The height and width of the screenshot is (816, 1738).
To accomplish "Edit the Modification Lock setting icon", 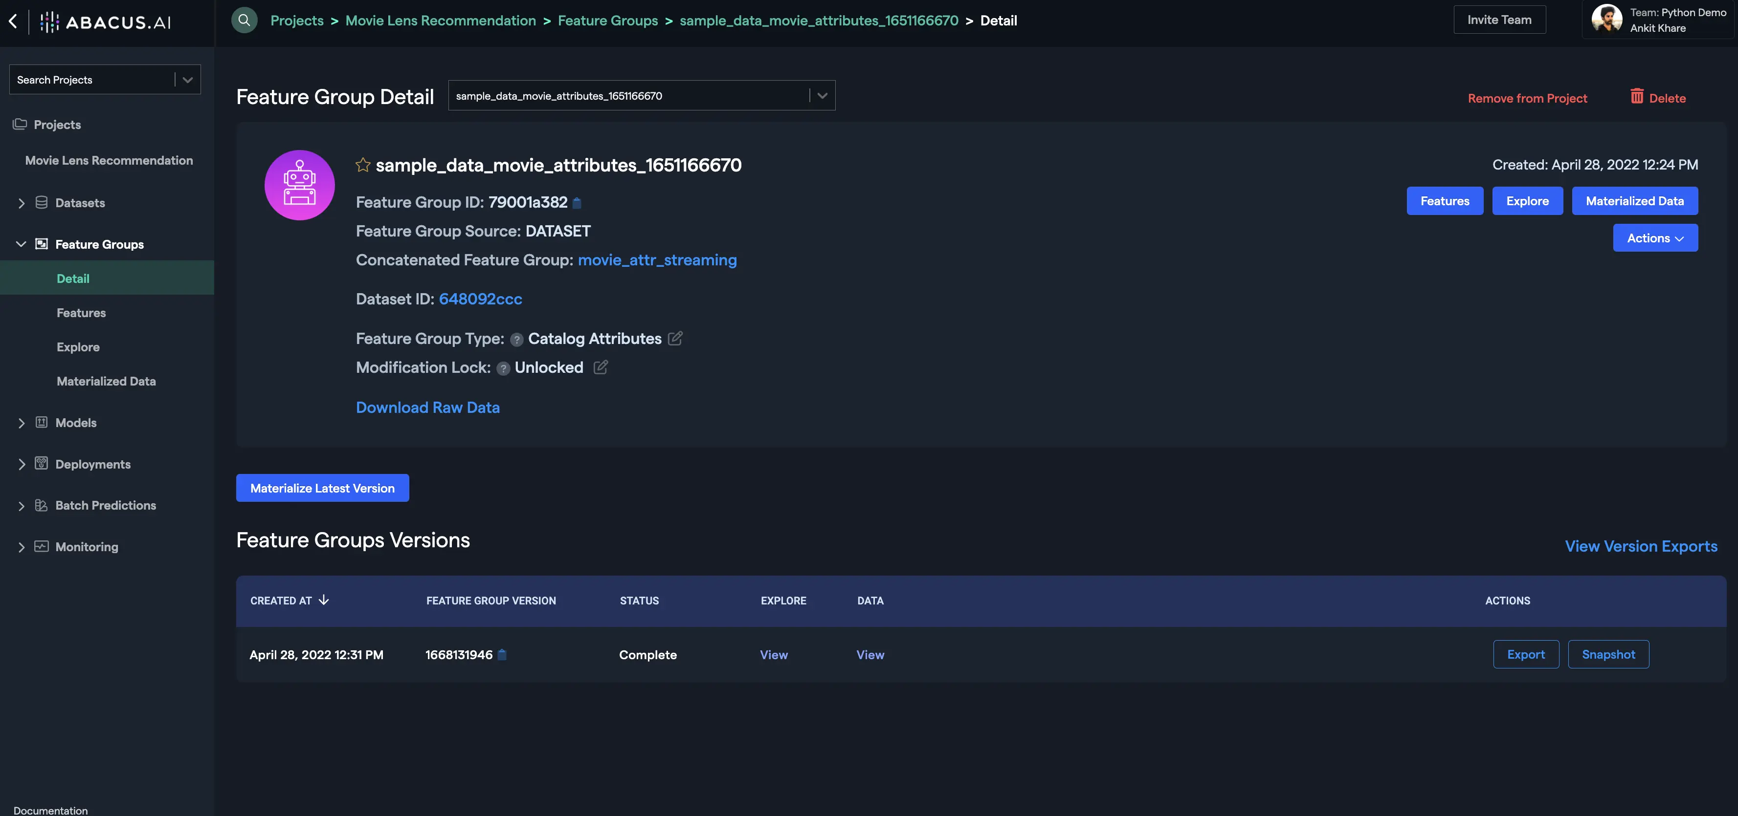I will click(x=601, y=367).
